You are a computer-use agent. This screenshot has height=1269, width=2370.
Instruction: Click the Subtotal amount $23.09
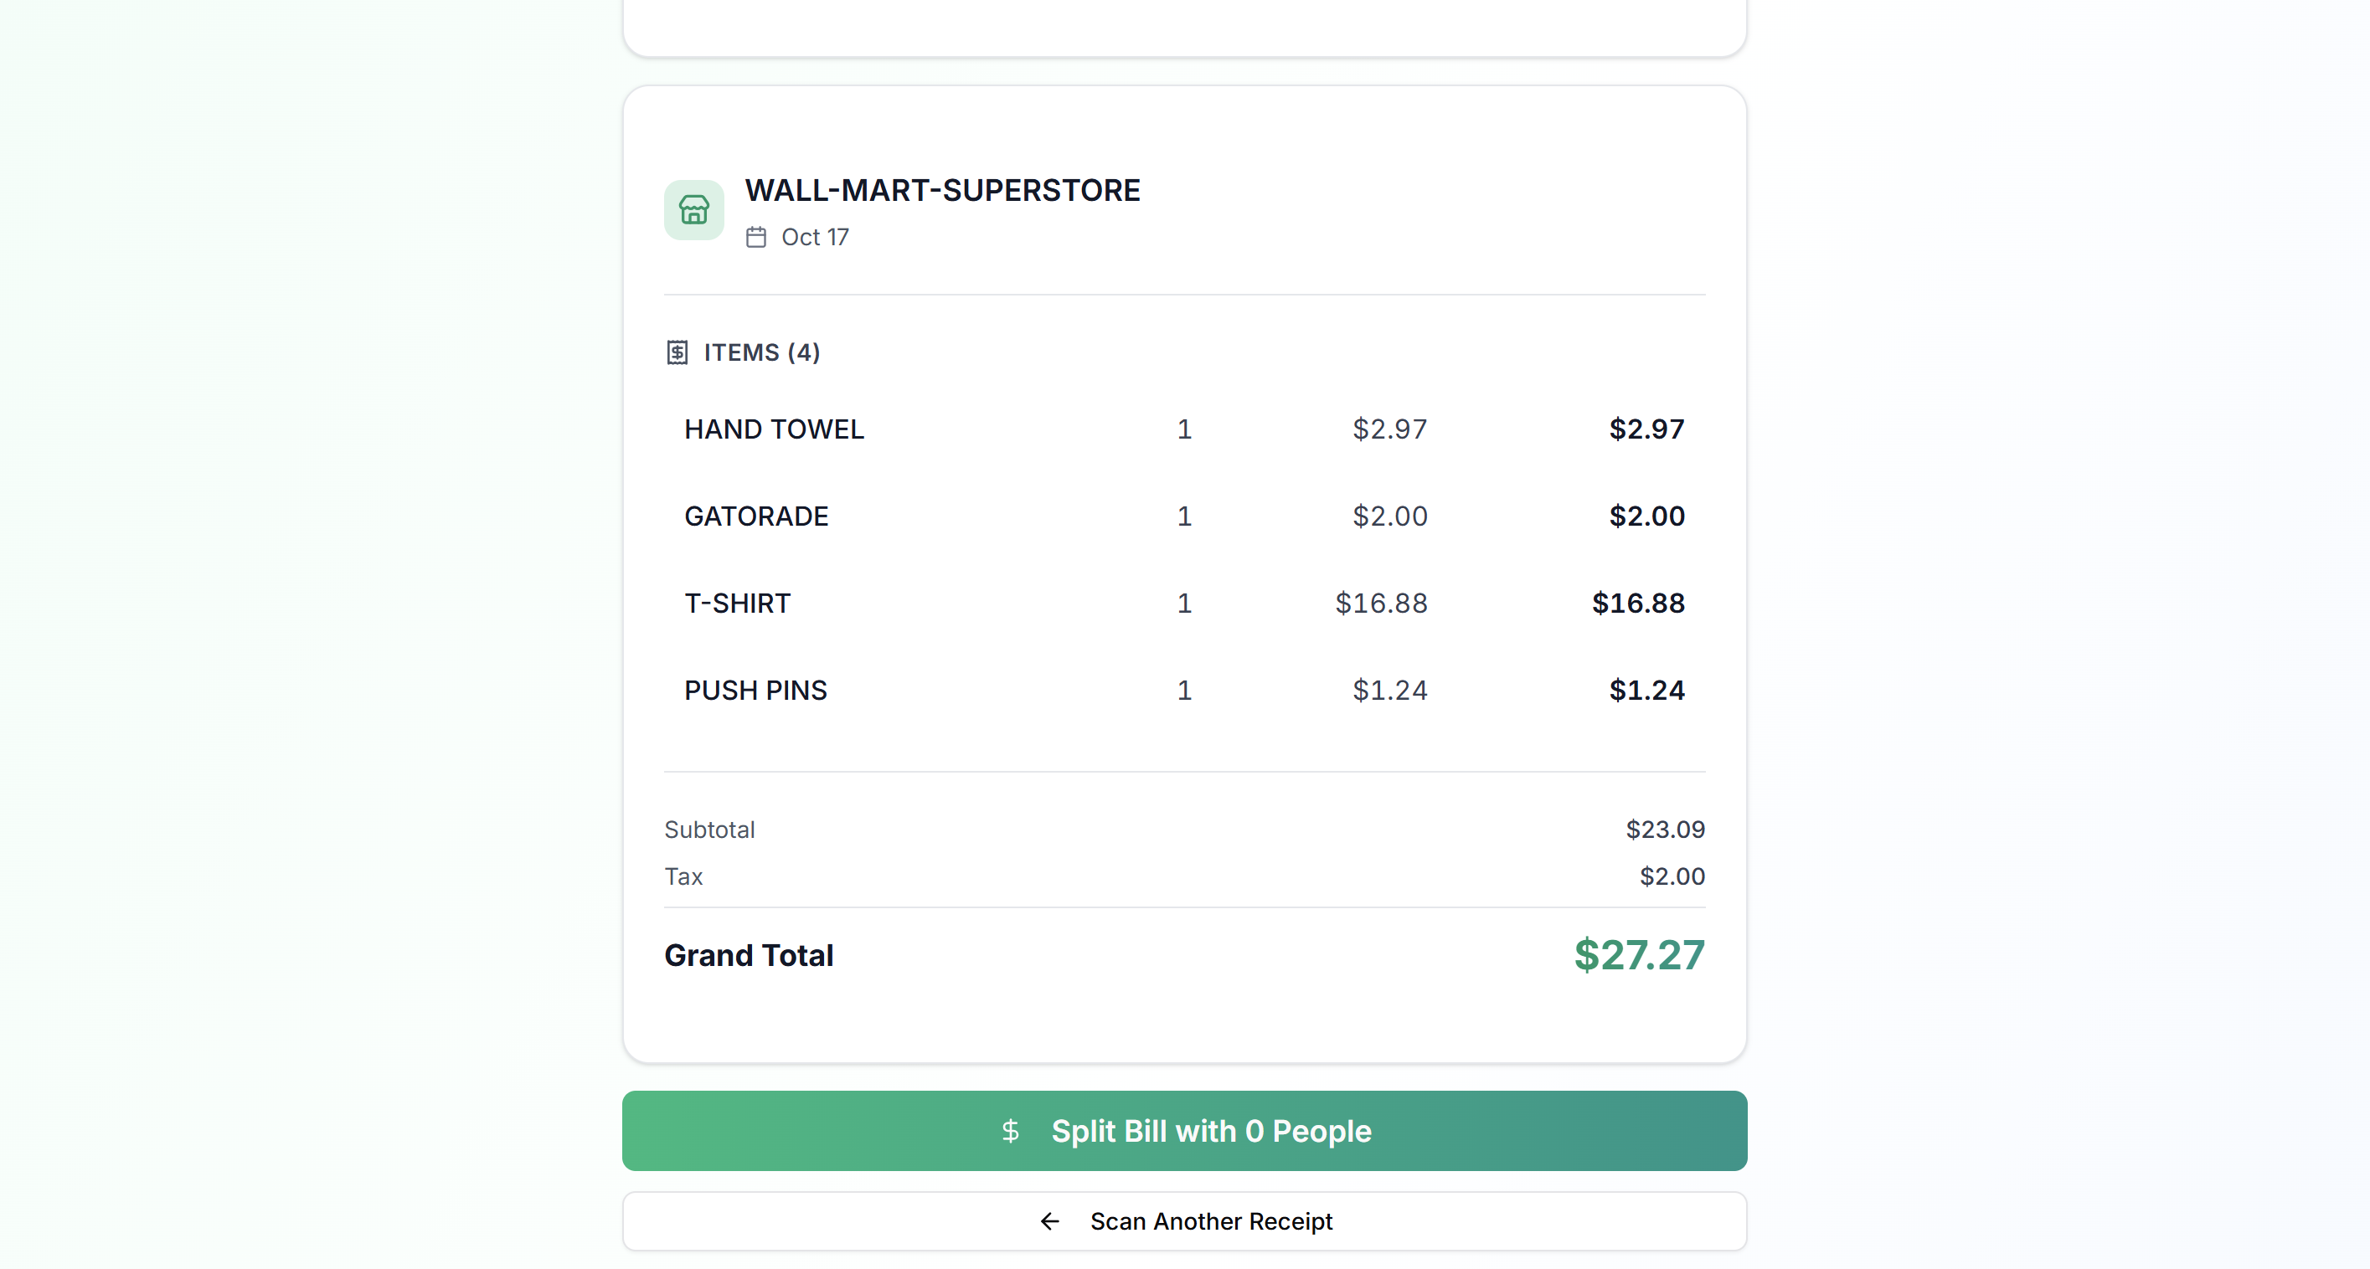tap(1665, 829)
